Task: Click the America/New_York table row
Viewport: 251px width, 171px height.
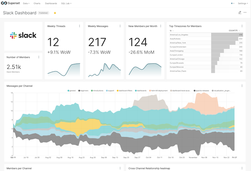Action: pos(206,43)
